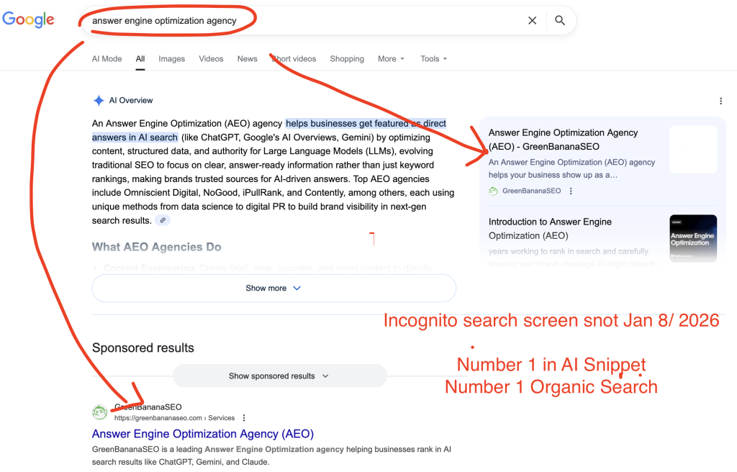Viewport: 737px width, 472px height.
Task: Switch to AI Mode tab
Action: (x=107, y=59)
